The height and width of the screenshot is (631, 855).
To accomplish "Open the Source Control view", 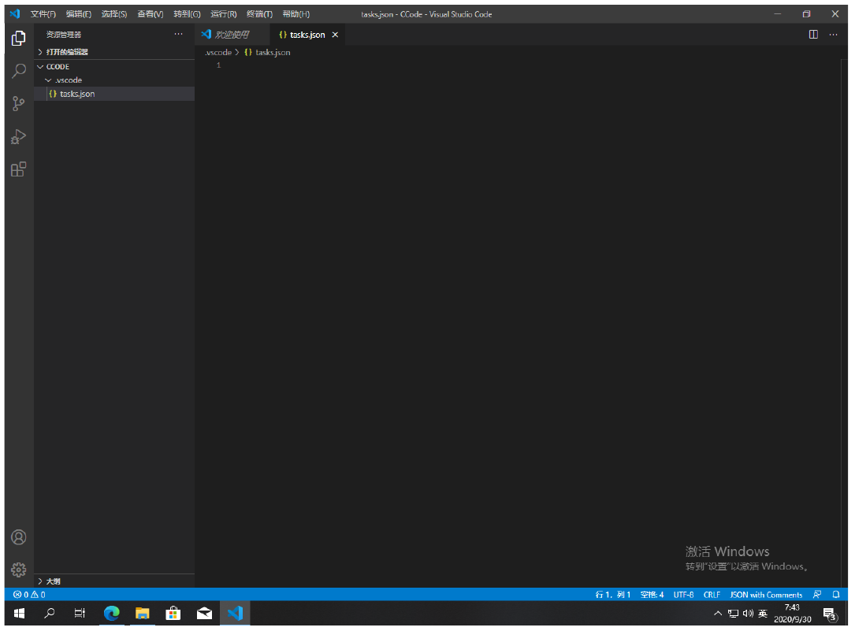I will 19,104.
